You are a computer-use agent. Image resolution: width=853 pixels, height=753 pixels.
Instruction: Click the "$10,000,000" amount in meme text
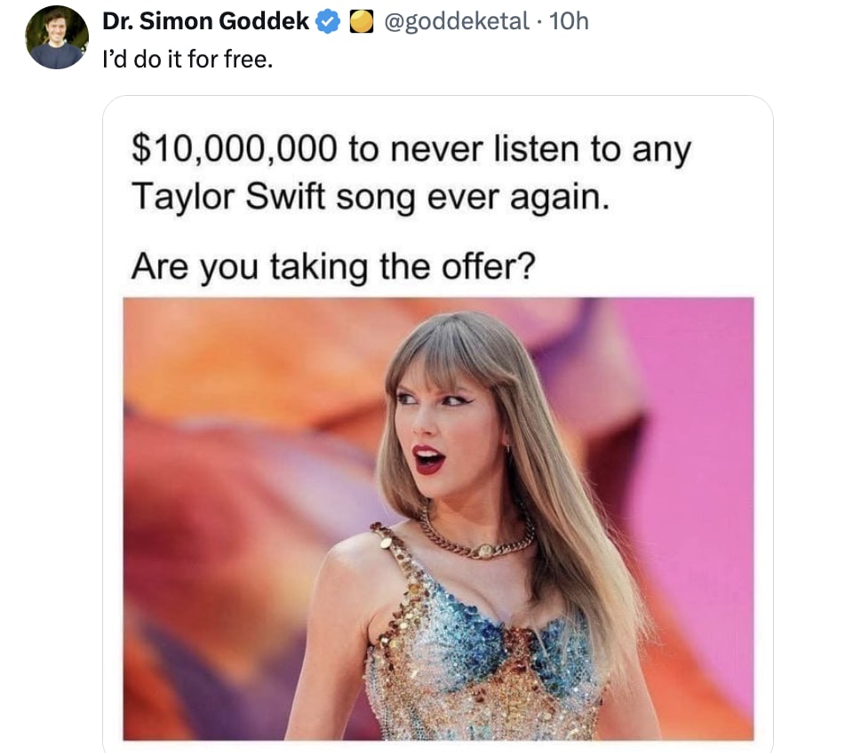tap(235, 149)
